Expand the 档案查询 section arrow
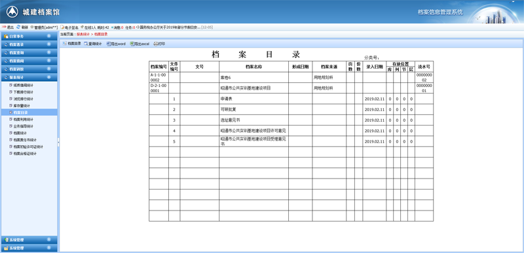Screen dimensions: 524x253 [x=48, y=53]
